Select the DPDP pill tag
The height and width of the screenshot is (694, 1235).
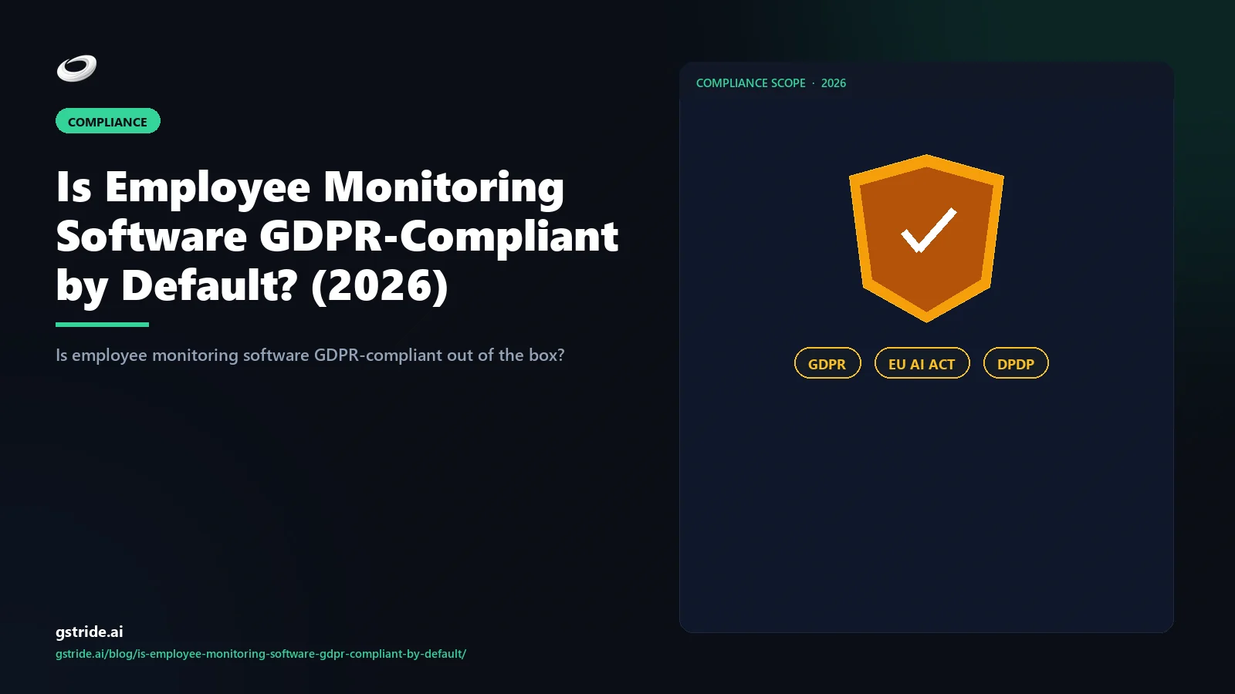[x=1016, y=363]
